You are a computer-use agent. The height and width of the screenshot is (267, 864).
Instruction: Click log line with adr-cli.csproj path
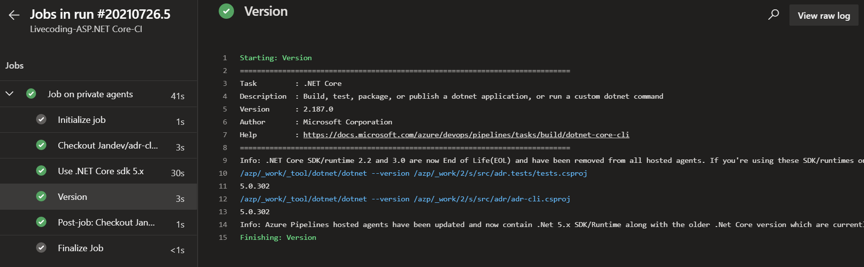[405, 199]
